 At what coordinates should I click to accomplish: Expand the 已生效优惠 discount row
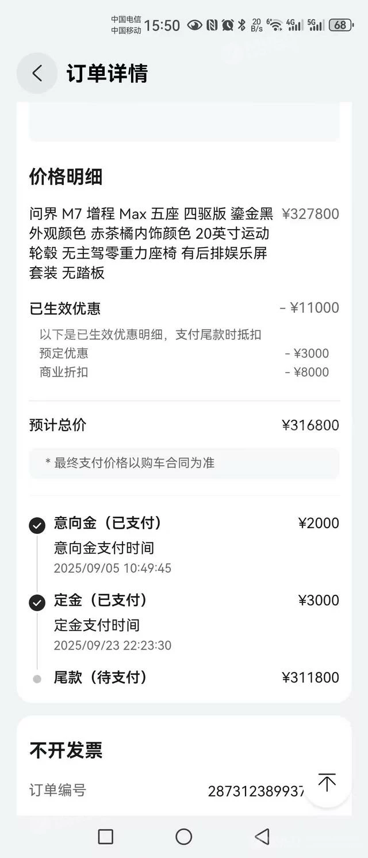(184, 308)
